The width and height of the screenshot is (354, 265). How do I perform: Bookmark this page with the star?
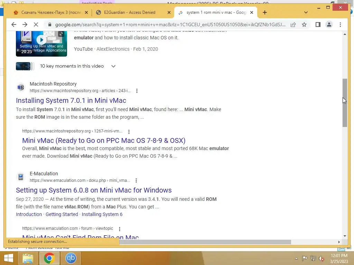pyautogui.click(x=304, y=24)
